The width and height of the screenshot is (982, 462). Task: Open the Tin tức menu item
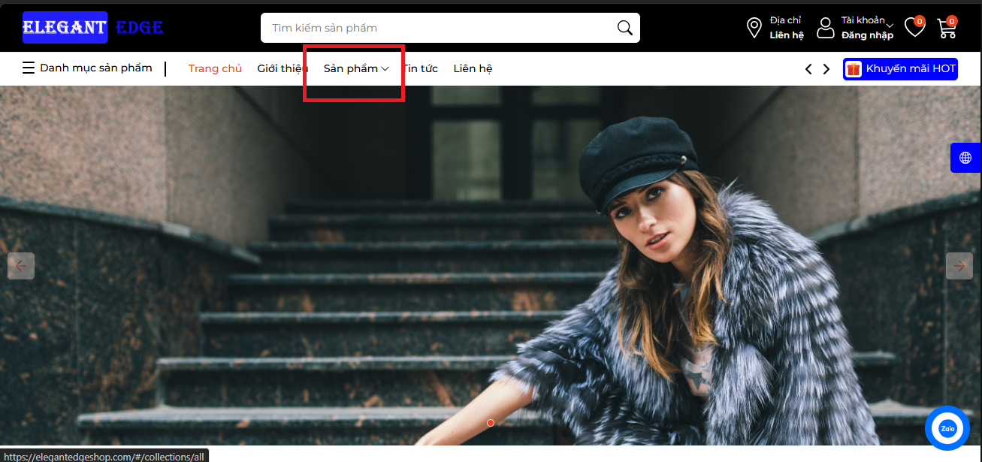click(x=421, y=68)
